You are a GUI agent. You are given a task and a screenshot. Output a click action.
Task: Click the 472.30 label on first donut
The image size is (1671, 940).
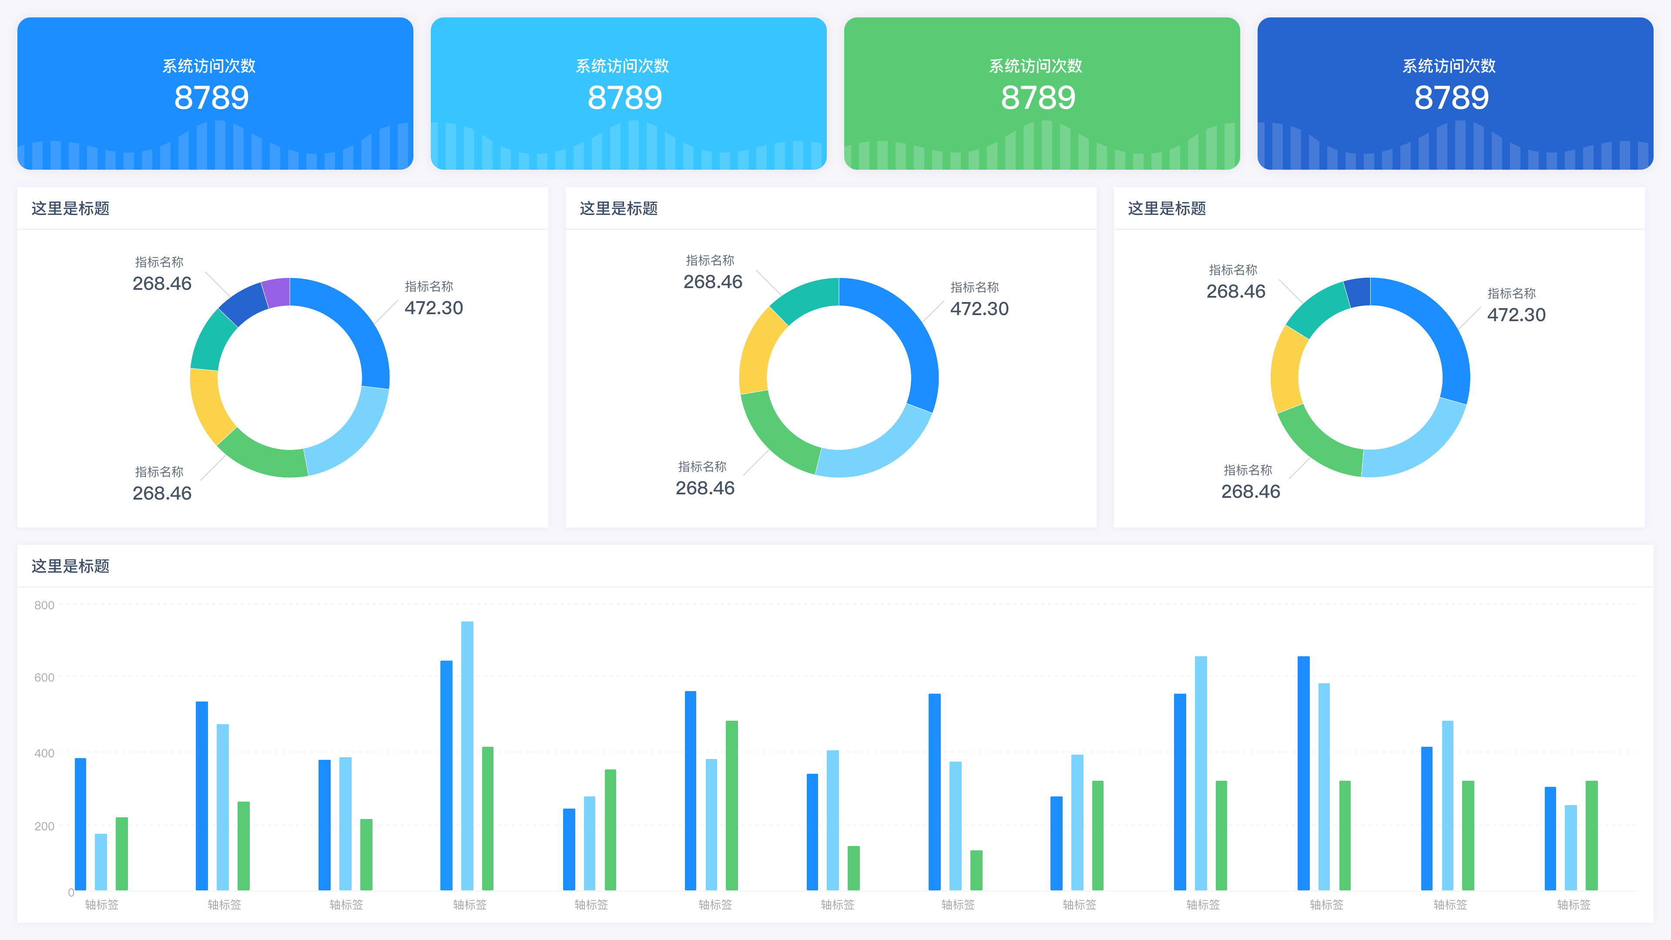[433, 308]
